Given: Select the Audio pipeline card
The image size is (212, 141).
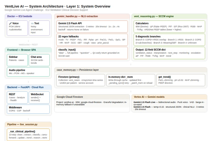Looking at the screenshot, I should click(x=28, y=72).
